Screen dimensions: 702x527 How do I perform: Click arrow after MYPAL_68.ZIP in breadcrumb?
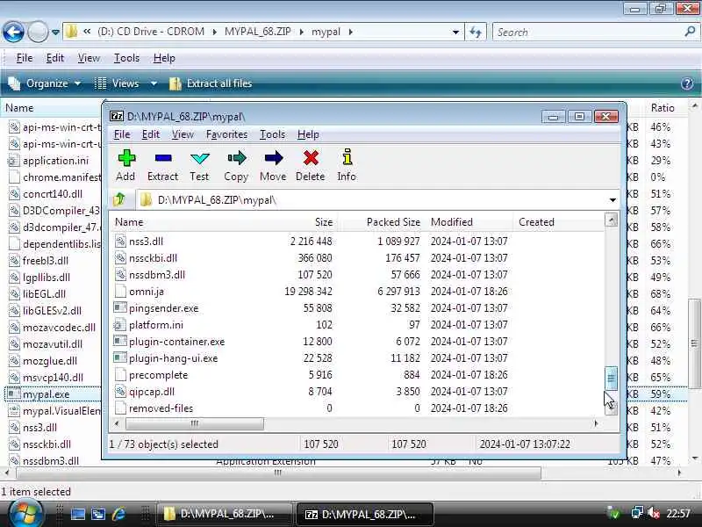click(x=301, y=32)
